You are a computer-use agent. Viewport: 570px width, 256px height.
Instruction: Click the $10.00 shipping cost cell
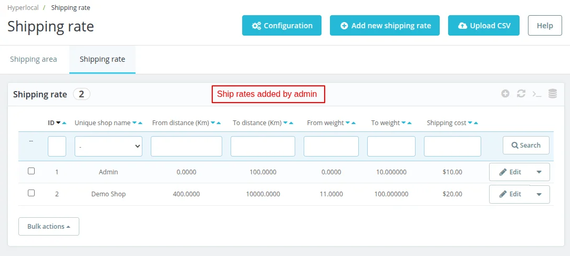point(452,172)
